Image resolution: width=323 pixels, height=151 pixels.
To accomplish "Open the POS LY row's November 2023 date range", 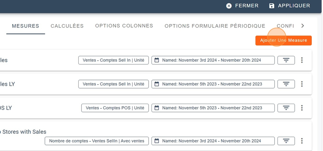I will [213, 108].
